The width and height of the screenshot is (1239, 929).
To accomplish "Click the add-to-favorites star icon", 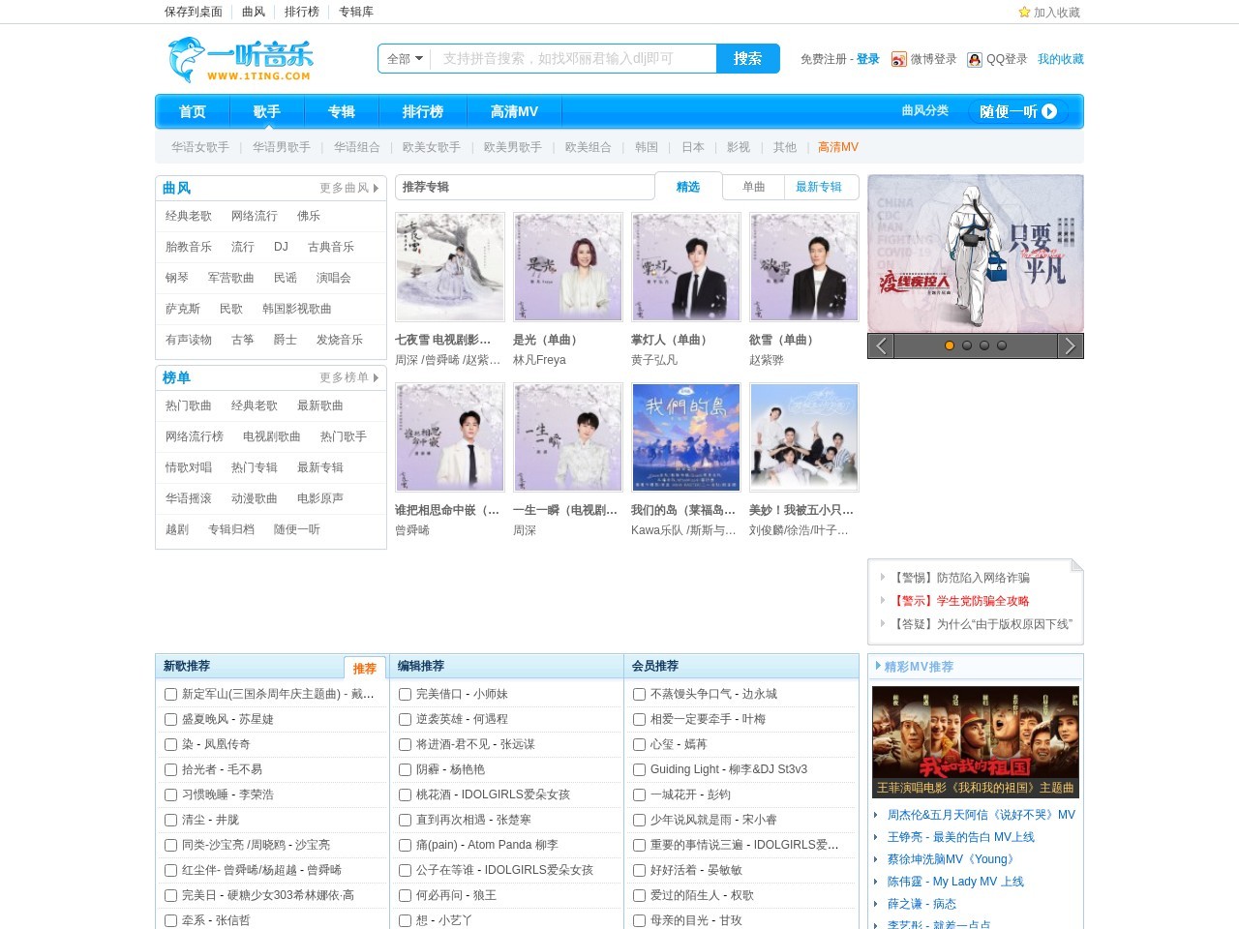I will tap(1024, 13).
